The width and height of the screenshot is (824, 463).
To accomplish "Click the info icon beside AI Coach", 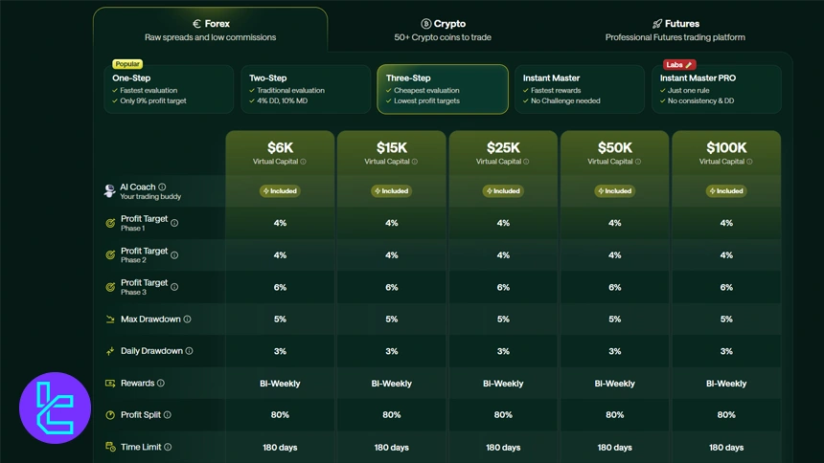I will tap(162, 187).
